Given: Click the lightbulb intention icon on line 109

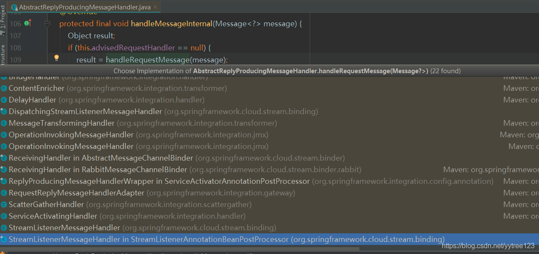Looking at the screenshot, I should coord(56,58).
